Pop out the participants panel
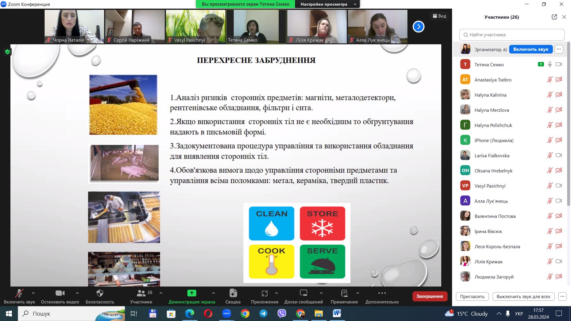Image resolution: width=571 pixels, height=321 pixels. 554,17
